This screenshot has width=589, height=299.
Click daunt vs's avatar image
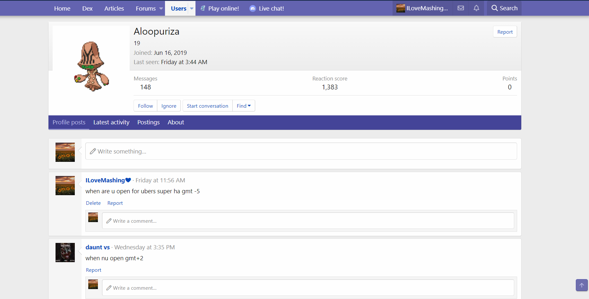[65, 252]
